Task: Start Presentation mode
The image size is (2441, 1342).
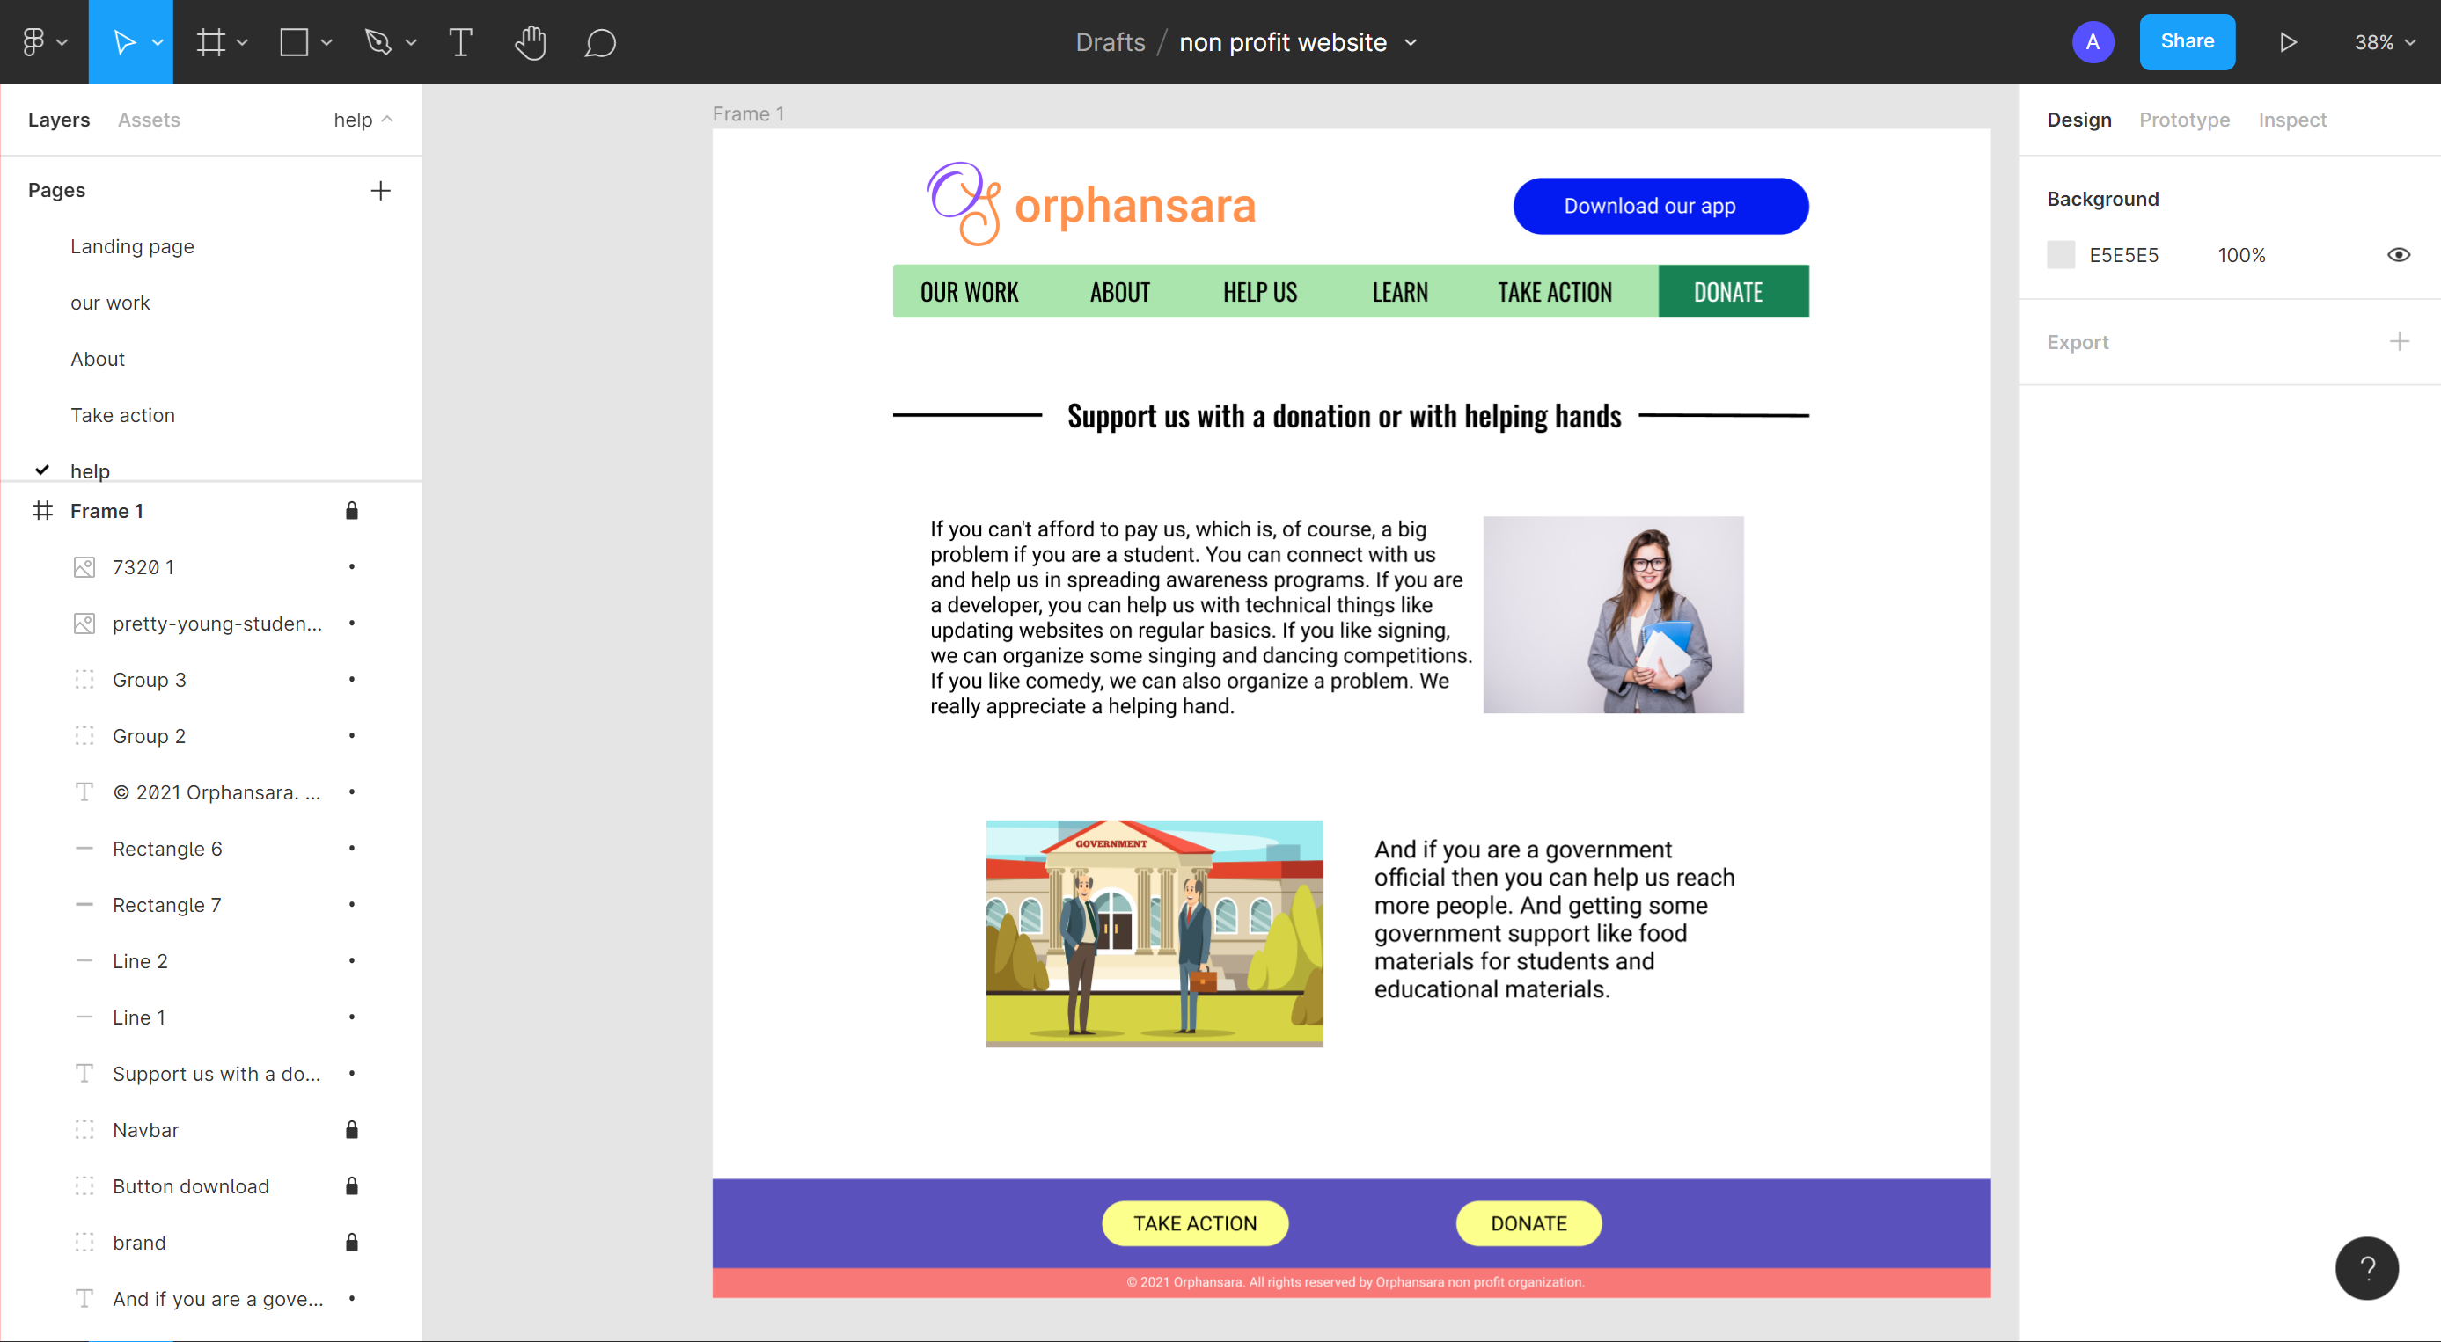Action: pos(2288,41)
